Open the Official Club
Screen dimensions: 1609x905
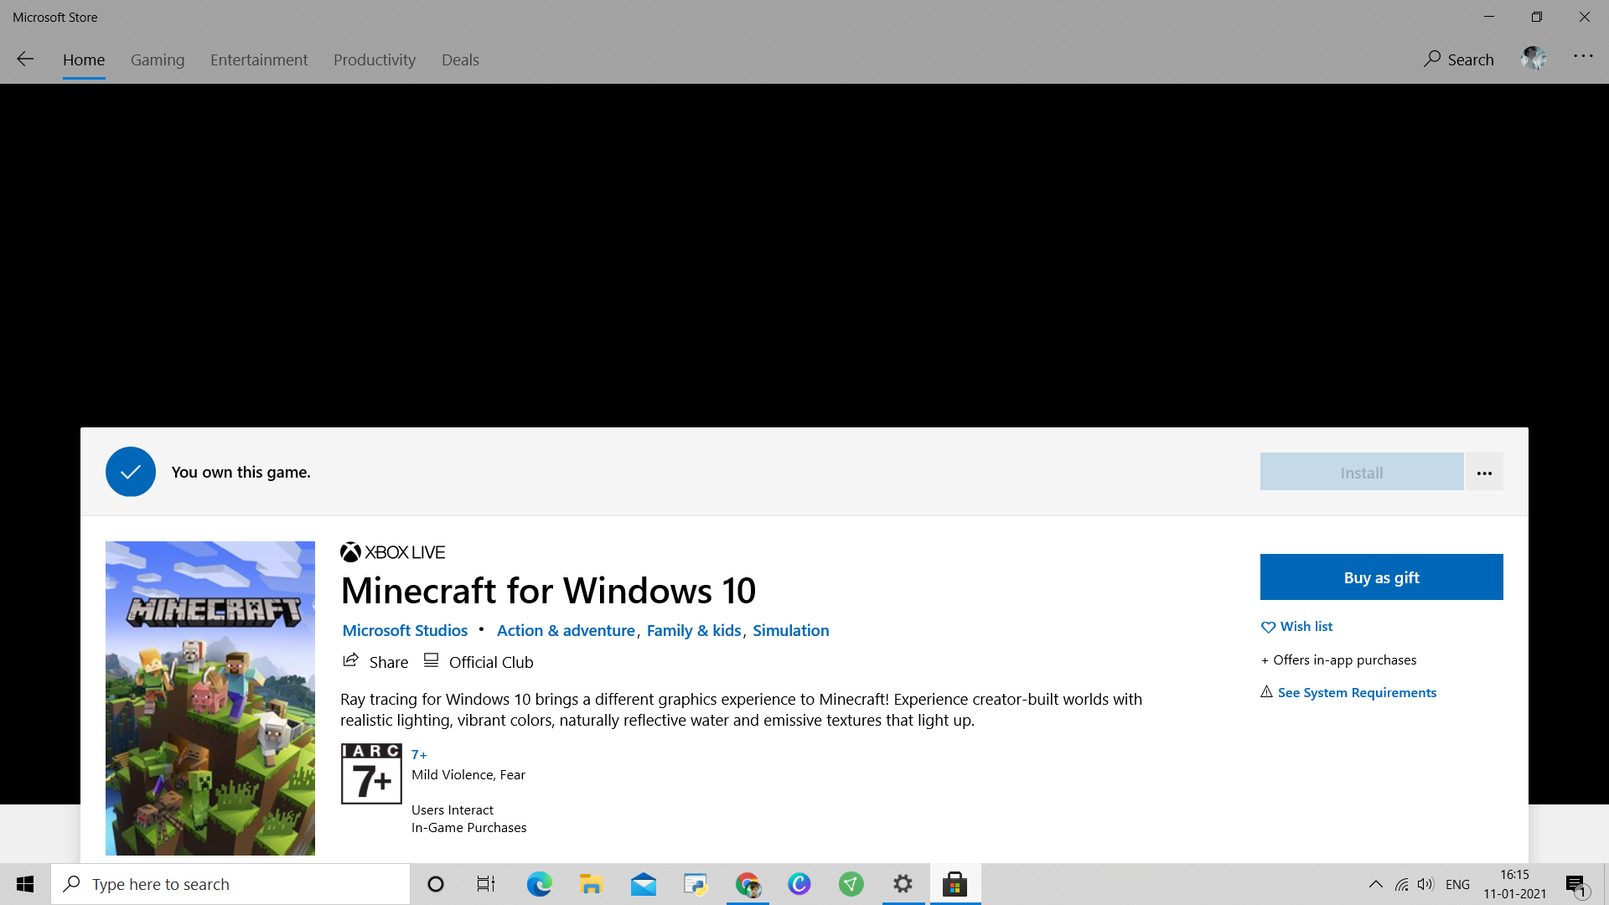tap(478, 662)
